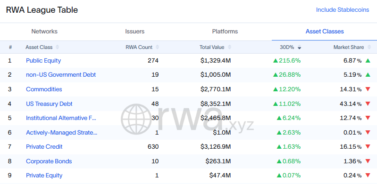
Task: Click Include Stablecoins link
Action: (x=343, y=10)
